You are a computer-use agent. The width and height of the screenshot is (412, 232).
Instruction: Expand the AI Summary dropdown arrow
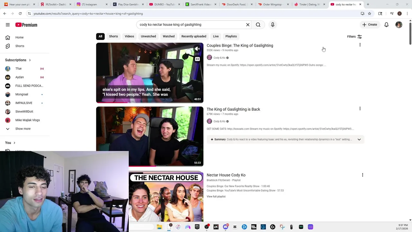[359, 140]
